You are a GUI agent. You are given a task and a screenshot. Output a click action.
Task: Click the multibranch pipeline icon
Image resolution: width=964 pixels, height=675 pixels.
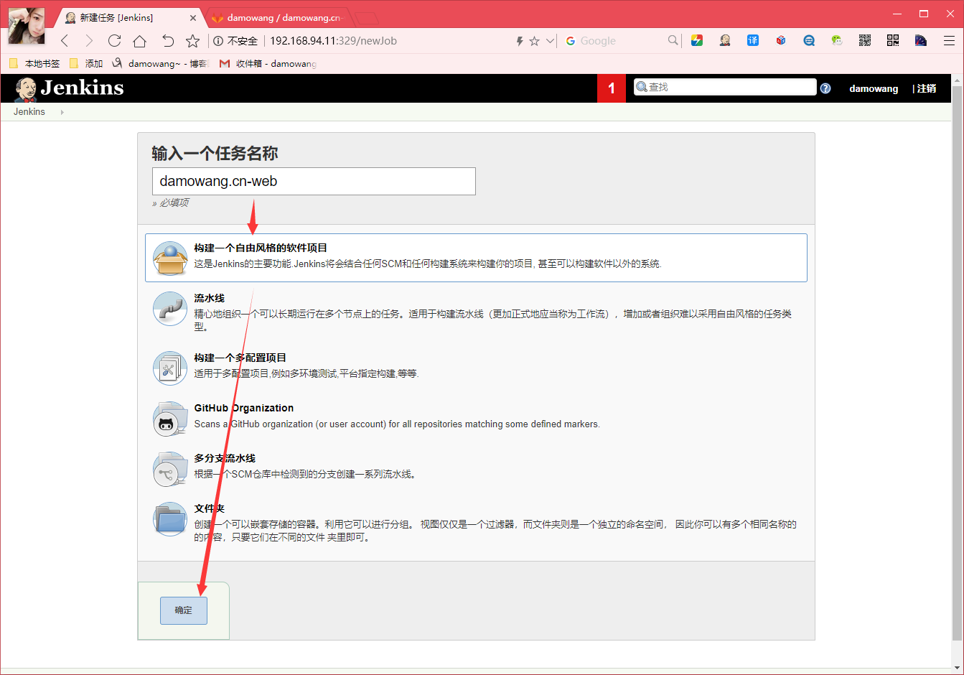pyautogui.click(x=170, y=468)
